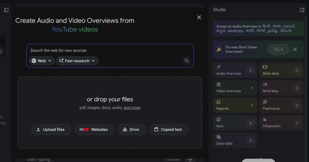
Task: Click the Slide deck icon
Action: [265, 67]
